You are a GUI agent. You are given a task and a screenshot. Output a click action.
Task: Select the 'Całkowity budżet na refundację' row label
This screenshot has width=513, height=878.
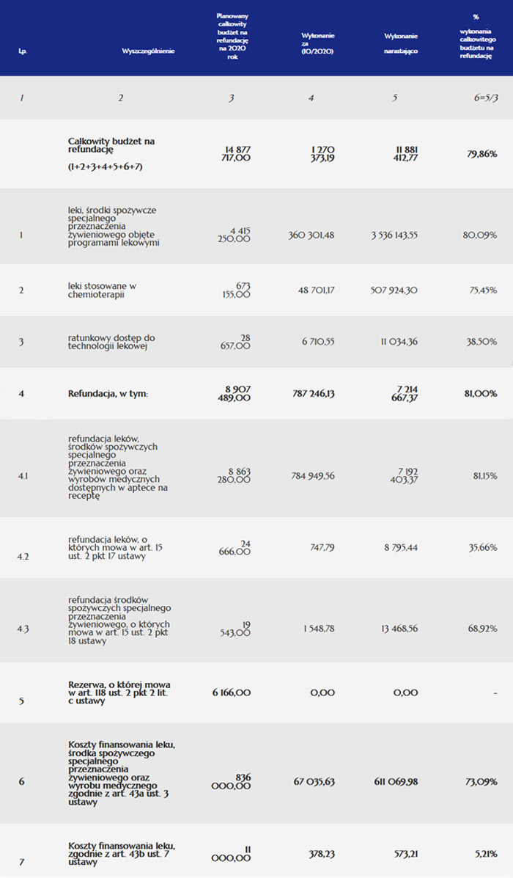111,145
